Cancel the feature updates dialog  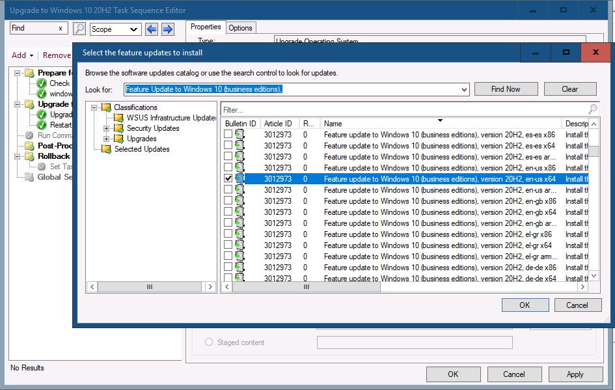(577, 305)
